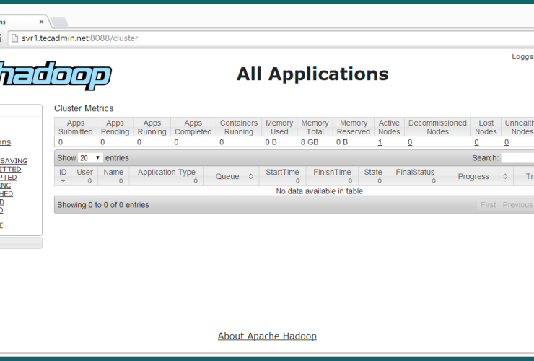Close the current browser tab
The image size is (534, 361).
click(41, 22)
